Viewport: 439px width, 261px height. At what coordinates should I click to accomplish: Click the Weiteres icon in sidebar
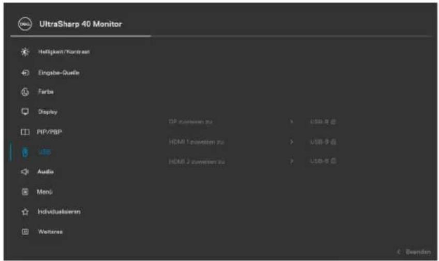(x=25, y=231)
